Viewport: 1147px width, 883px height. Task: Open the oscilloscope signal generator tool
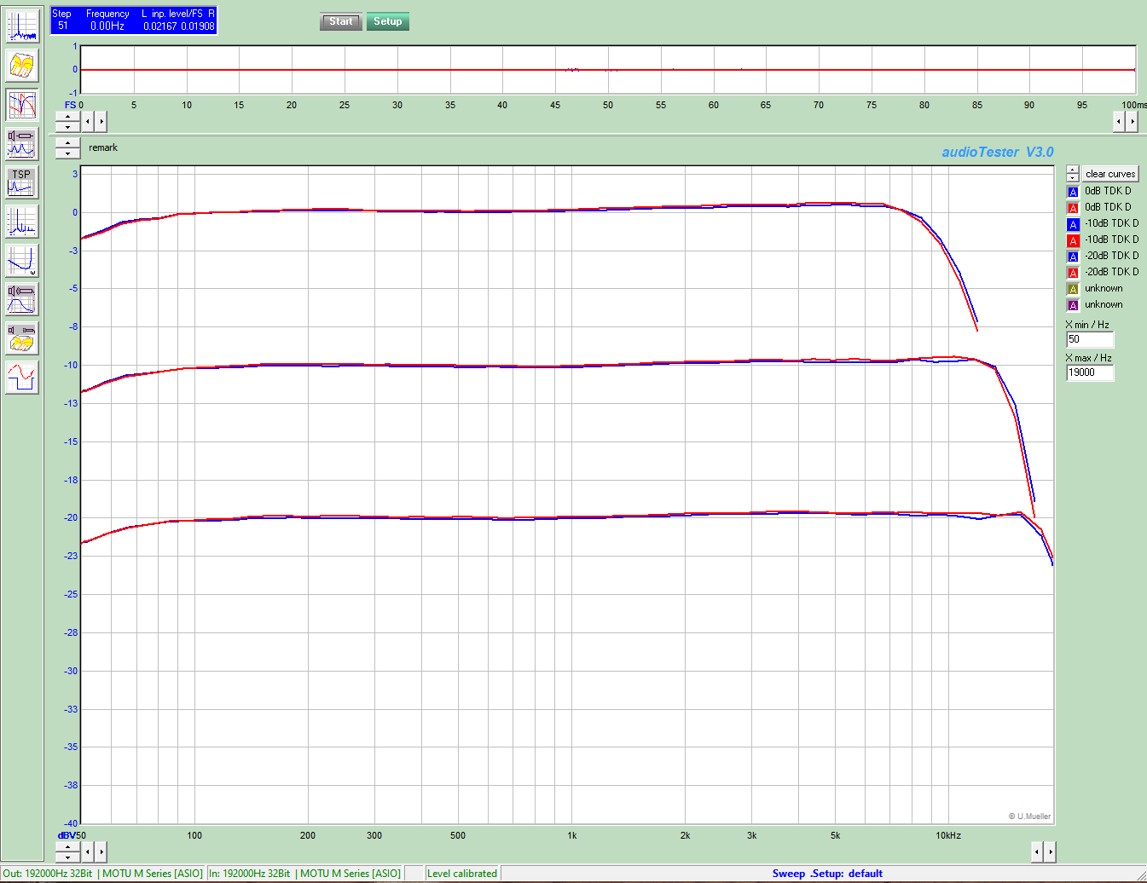point(22,378)
